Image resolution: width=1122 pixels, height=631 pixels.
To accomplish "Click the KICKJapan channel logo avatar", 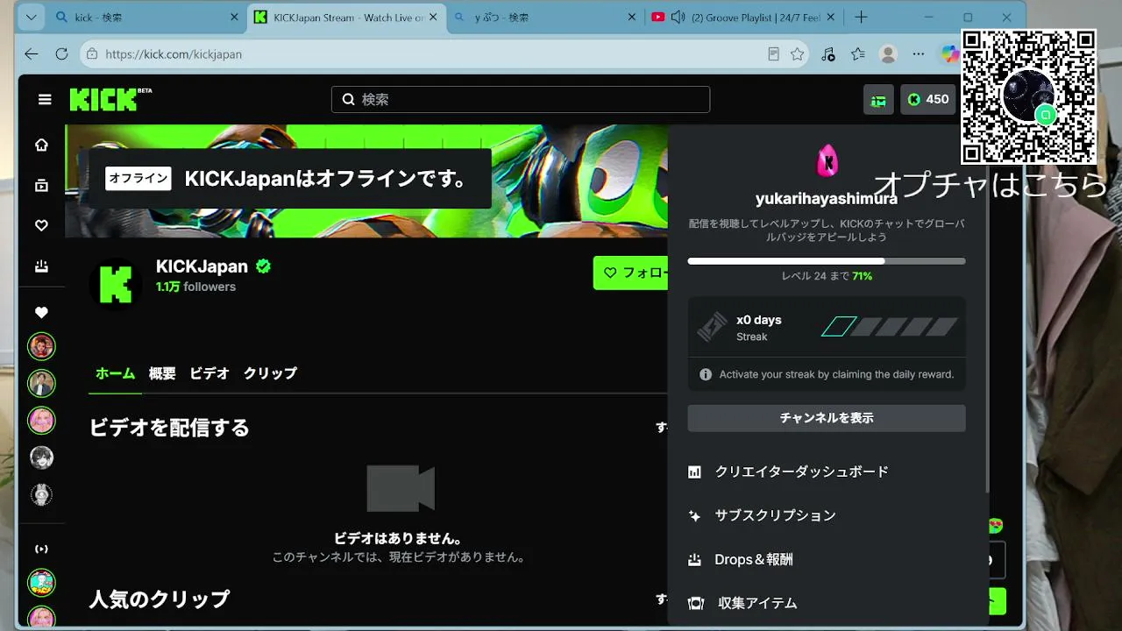I will (x=116, y=284).
